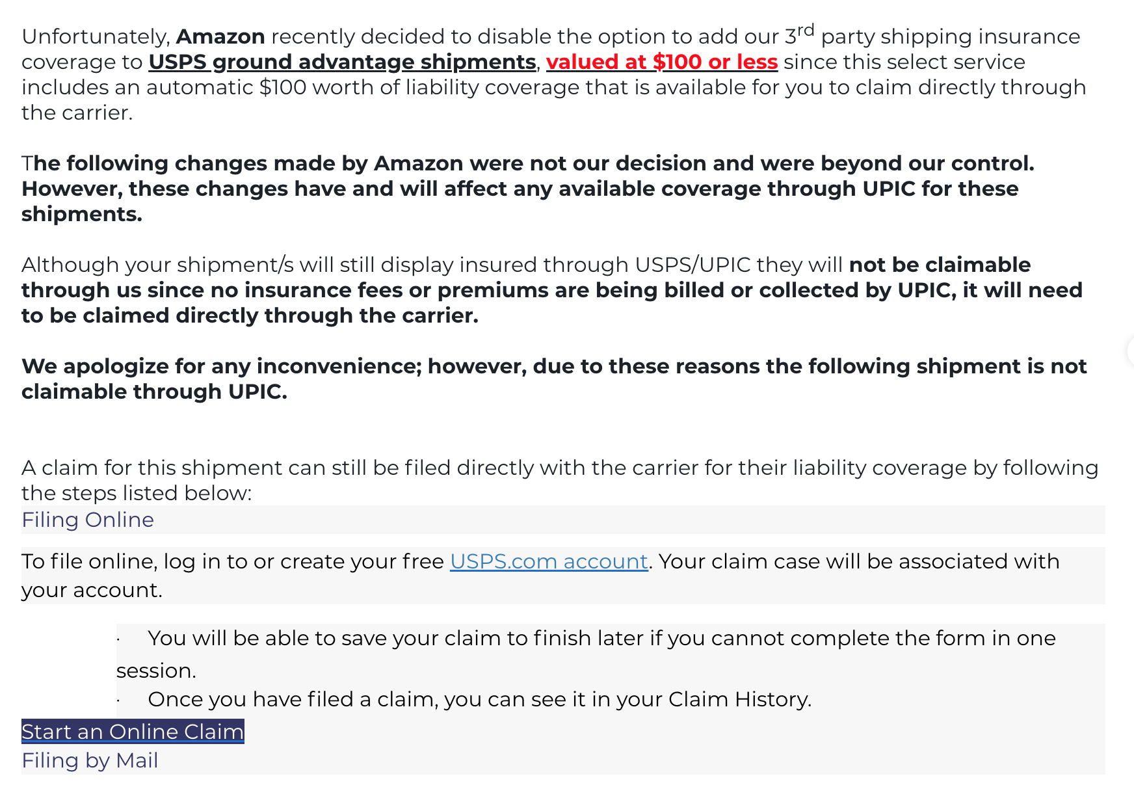Click the bullet mentioning Claim History
This screenshot has width=1134, height=787.
click(x=464, y=699)
